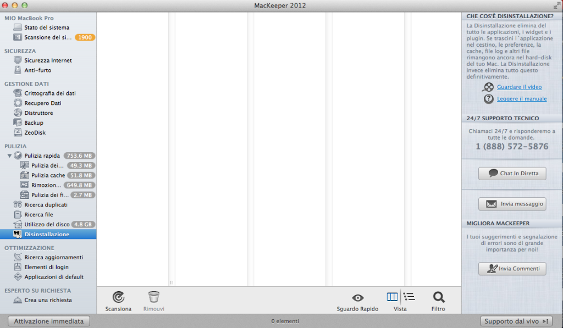The width and height of the screenshot is (563, 328).
Task: Click the Crittografia dei dati icon
Action: (18, 93)
